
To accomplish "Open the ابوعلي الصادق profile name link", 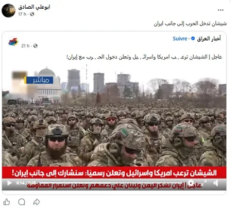I will (x=34, y=7).
